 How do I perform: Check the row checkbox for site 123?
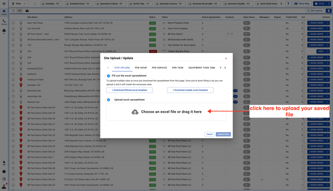tap(13, 45)
